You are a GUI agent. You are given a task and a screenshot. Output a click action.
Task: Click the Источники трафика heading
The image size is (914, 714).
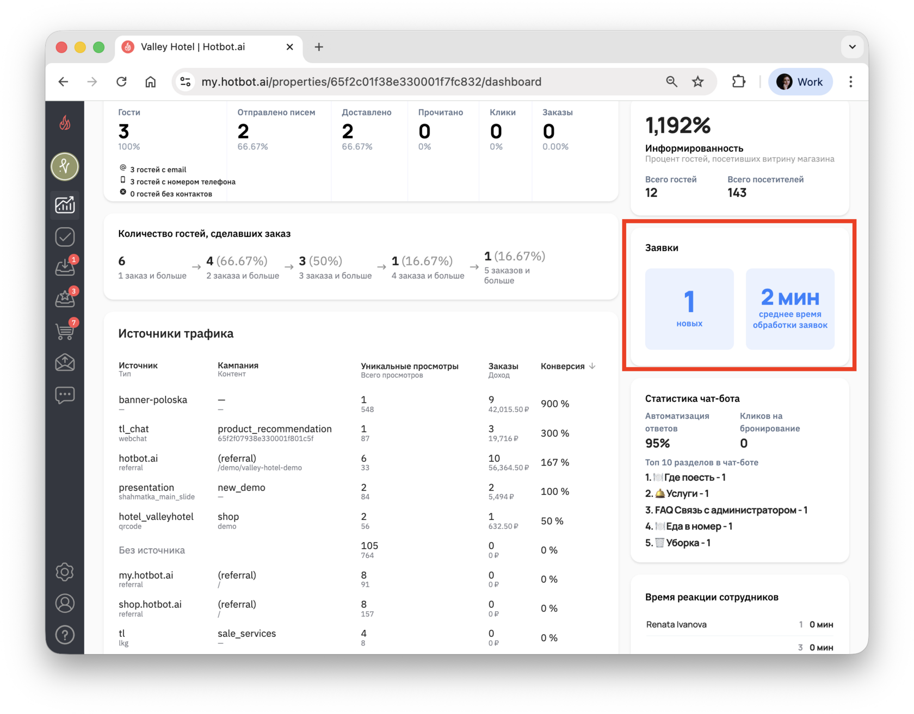click(176, 333)
